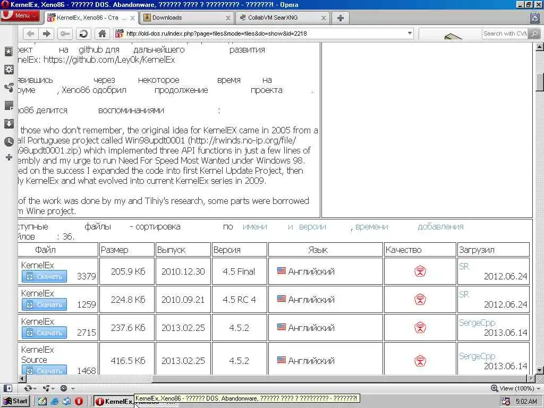Switch to the CollabVM SearXNG tab
This screenshot has height=408, width=544.
[283, 18]
